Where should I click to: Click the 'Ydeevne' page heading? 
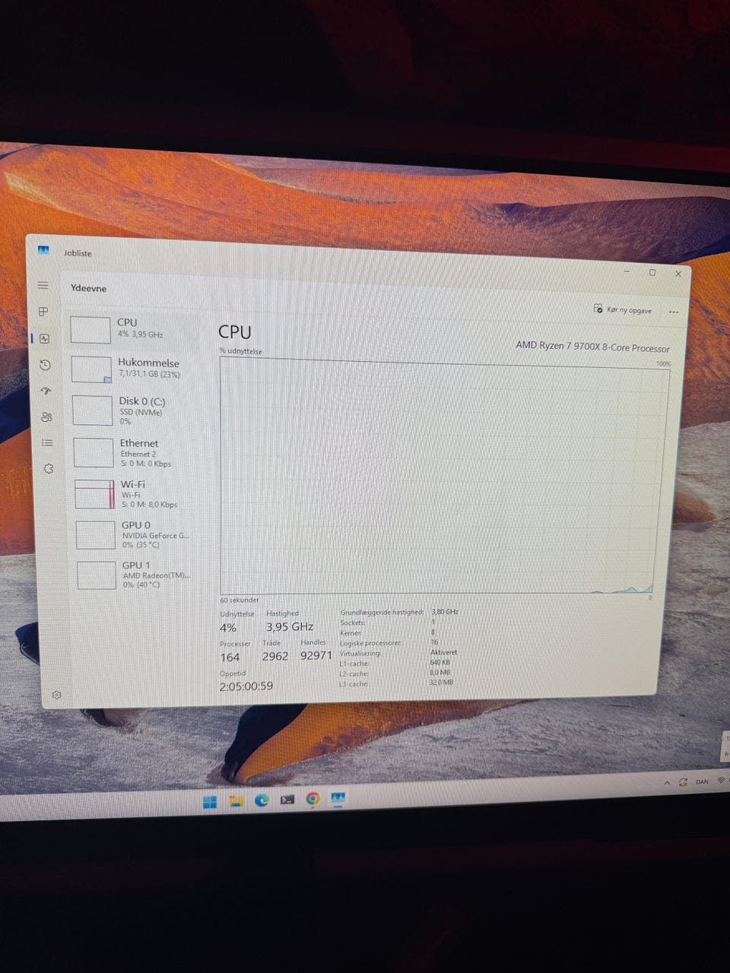[89, 288]
